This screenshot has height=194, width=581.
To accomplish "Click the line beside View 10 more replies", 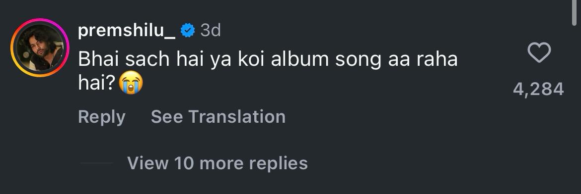I will (96, 163).
